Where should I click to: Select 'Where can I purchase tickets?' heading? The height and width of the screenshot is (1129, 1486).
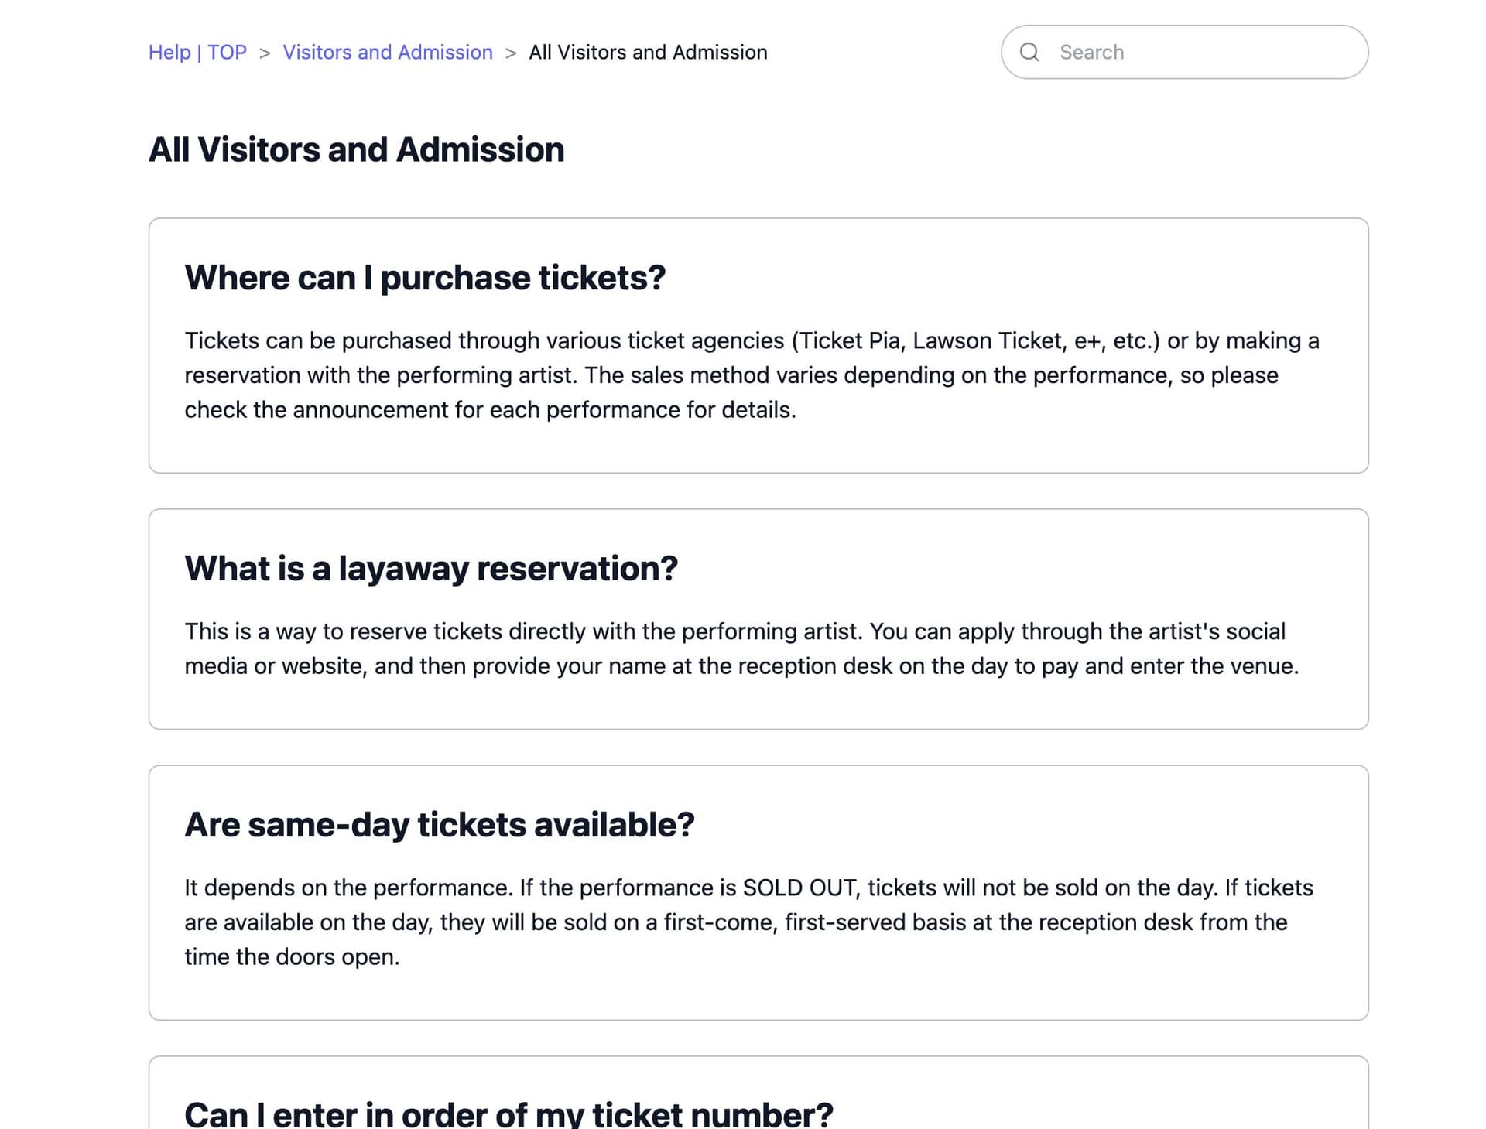click(x=425, y=278)
